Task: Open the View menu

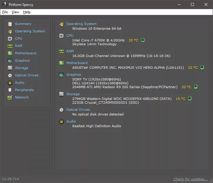Action: [15, 12]
